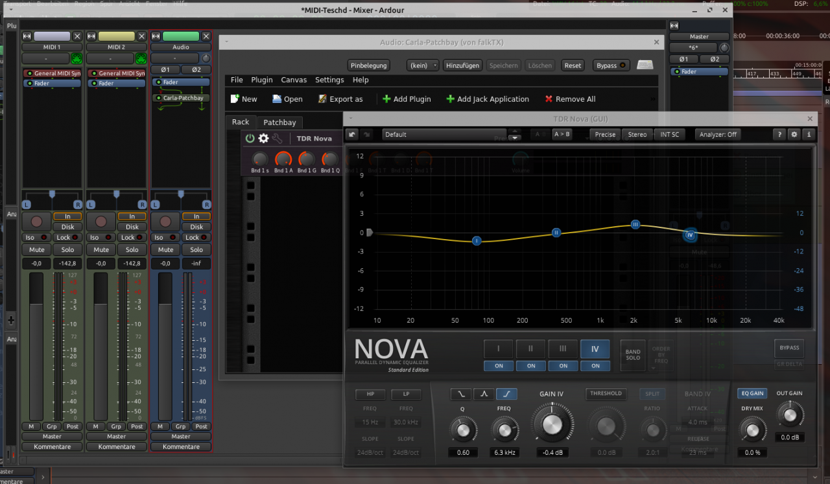Screen dimensions: 830x484
Task: Click the Kommentare button on the MIDI 2 strip
Action: (x=116, y=446)
